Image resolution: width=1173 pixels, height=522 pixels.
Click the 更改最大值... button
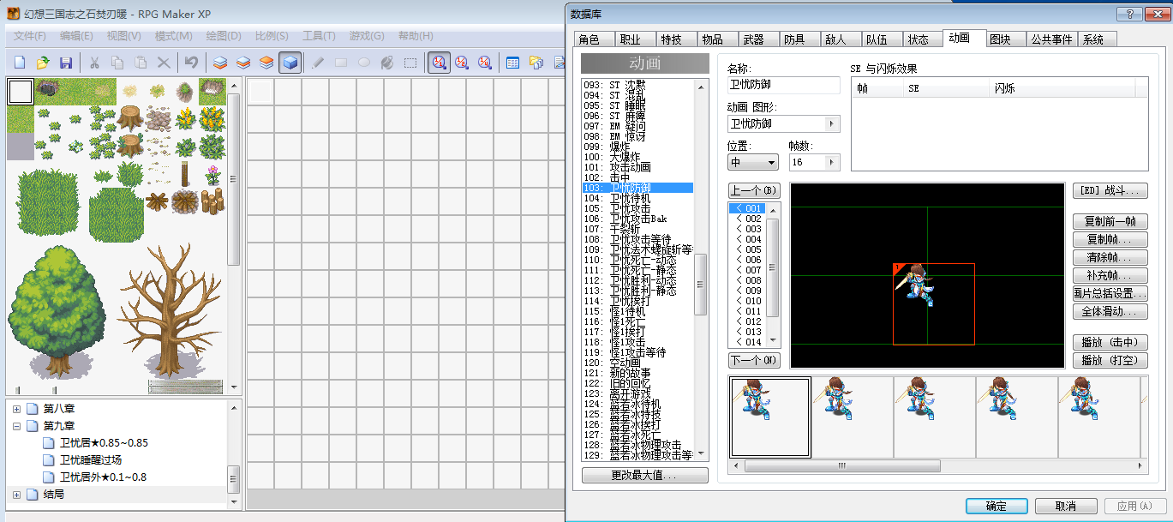point(645,475)
